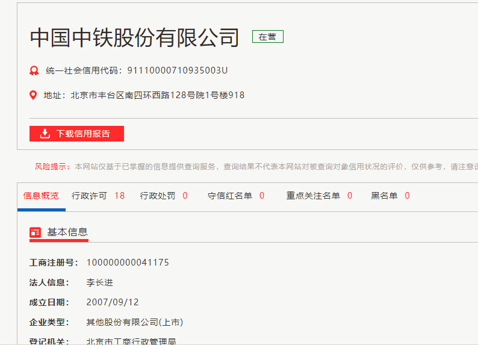The width and height of the screenshot is (478, 345).
Task: Download the credit report via 下载信用报告
Action: click(x=77, y=134)
